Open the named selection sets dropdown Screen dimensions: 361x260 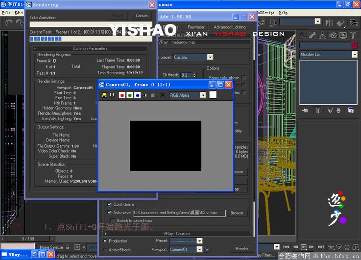(x=318, y=22)
